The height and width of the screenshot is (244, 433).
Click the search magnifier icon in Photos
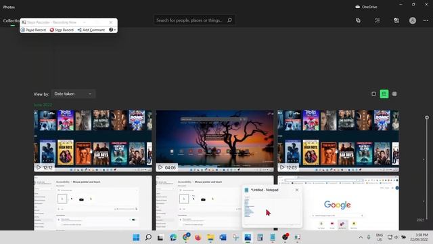coord(229,20)
